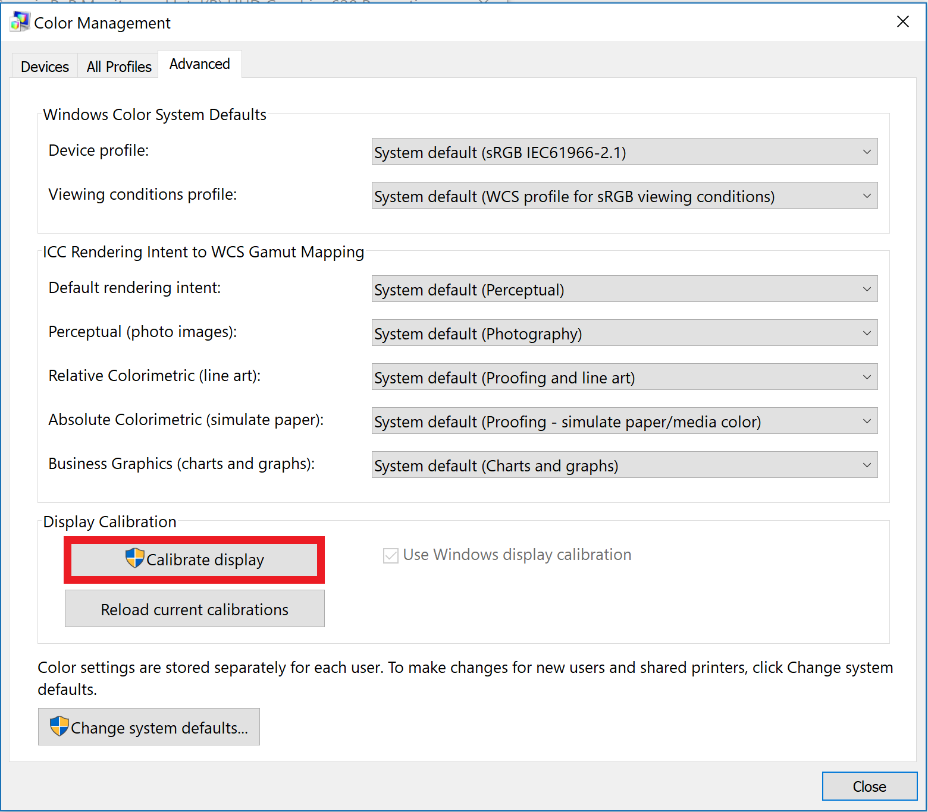
Task: Open the Perceptual photo images dropdown
Action: [x=866, y=333]
